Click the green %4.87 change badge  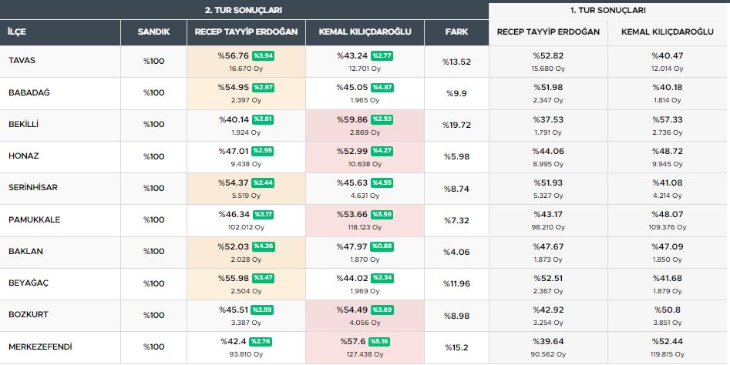click(x=382, y=88)
